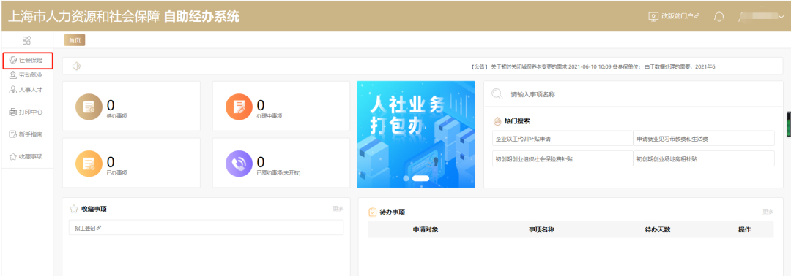Click the 操作 column header
Image resolution: width=791 pixels, height=276 pixels.
[745, 230]
